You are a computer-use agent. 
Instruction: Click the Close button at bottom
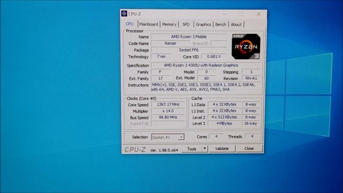(x=249, y=149)
